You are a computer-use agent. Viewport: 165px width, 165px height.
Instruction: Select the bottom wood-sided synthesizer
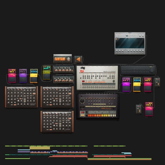coord(57,122)
